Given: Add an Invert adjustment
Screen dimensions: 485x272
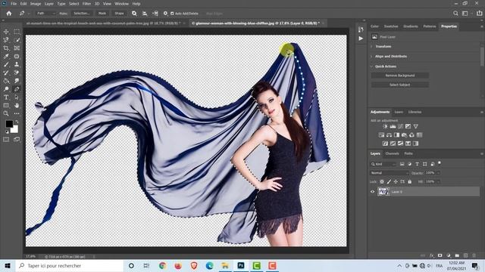Looking at the screenshot, I should pyautogui.click(x=385, y=144).
